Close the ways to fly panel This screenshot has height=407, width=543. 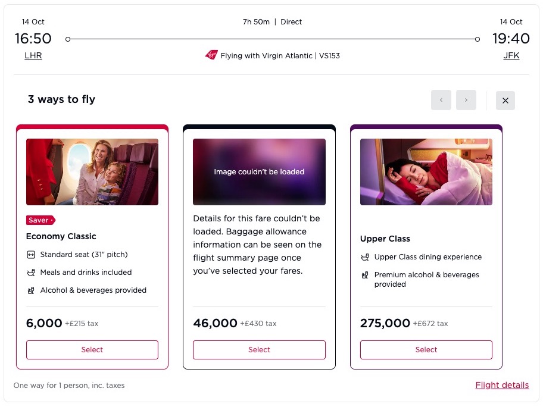pos(505,101)
